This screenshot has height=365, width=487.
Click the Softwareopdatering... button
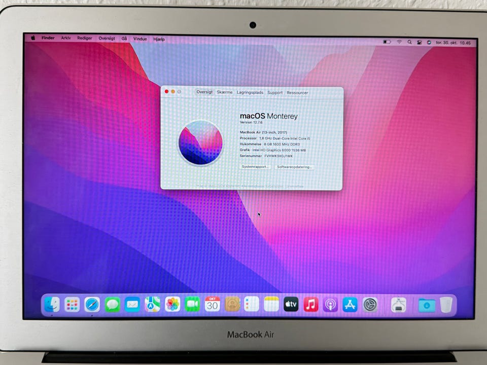pos(294,167)
